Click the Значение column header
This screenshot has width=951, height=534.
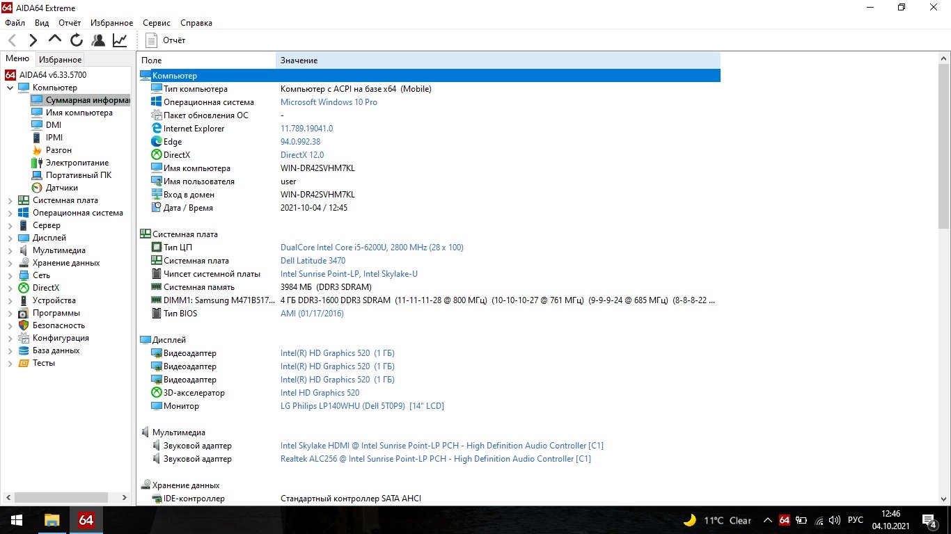299,60
